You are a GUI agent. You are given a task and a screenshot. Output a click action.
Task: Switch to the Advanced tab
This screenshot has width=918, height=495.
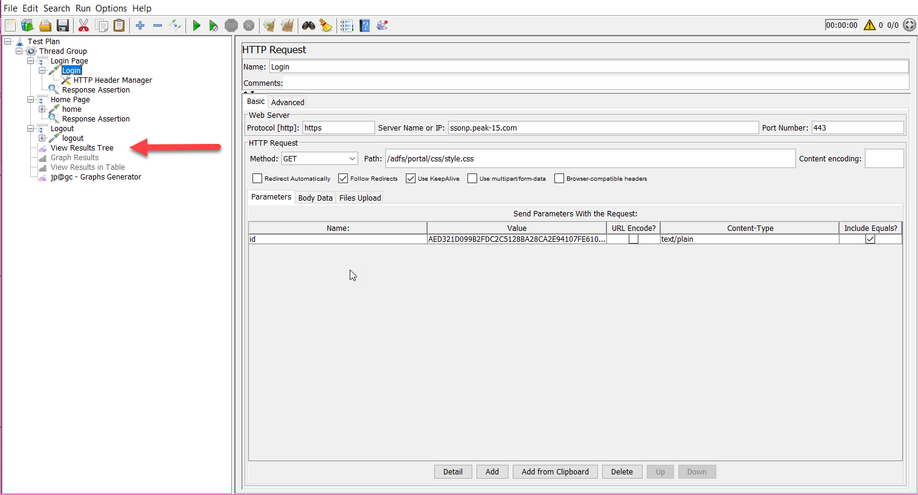(x=287, y=102)
